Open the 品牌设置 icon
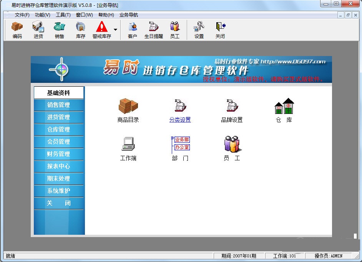The width and height of the screenshot is (362, 262). point(232,106)
